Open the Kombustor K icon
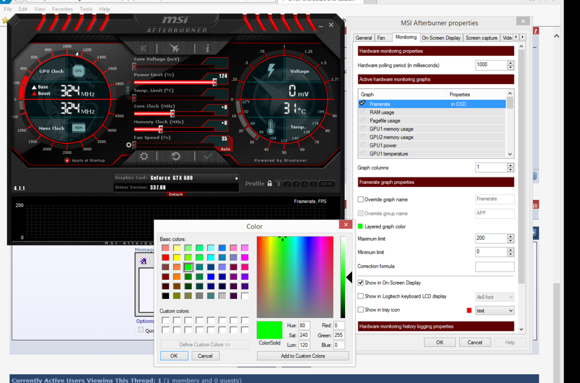The height and width of the screenshot is (383, 580). click(x=143, y=49)
